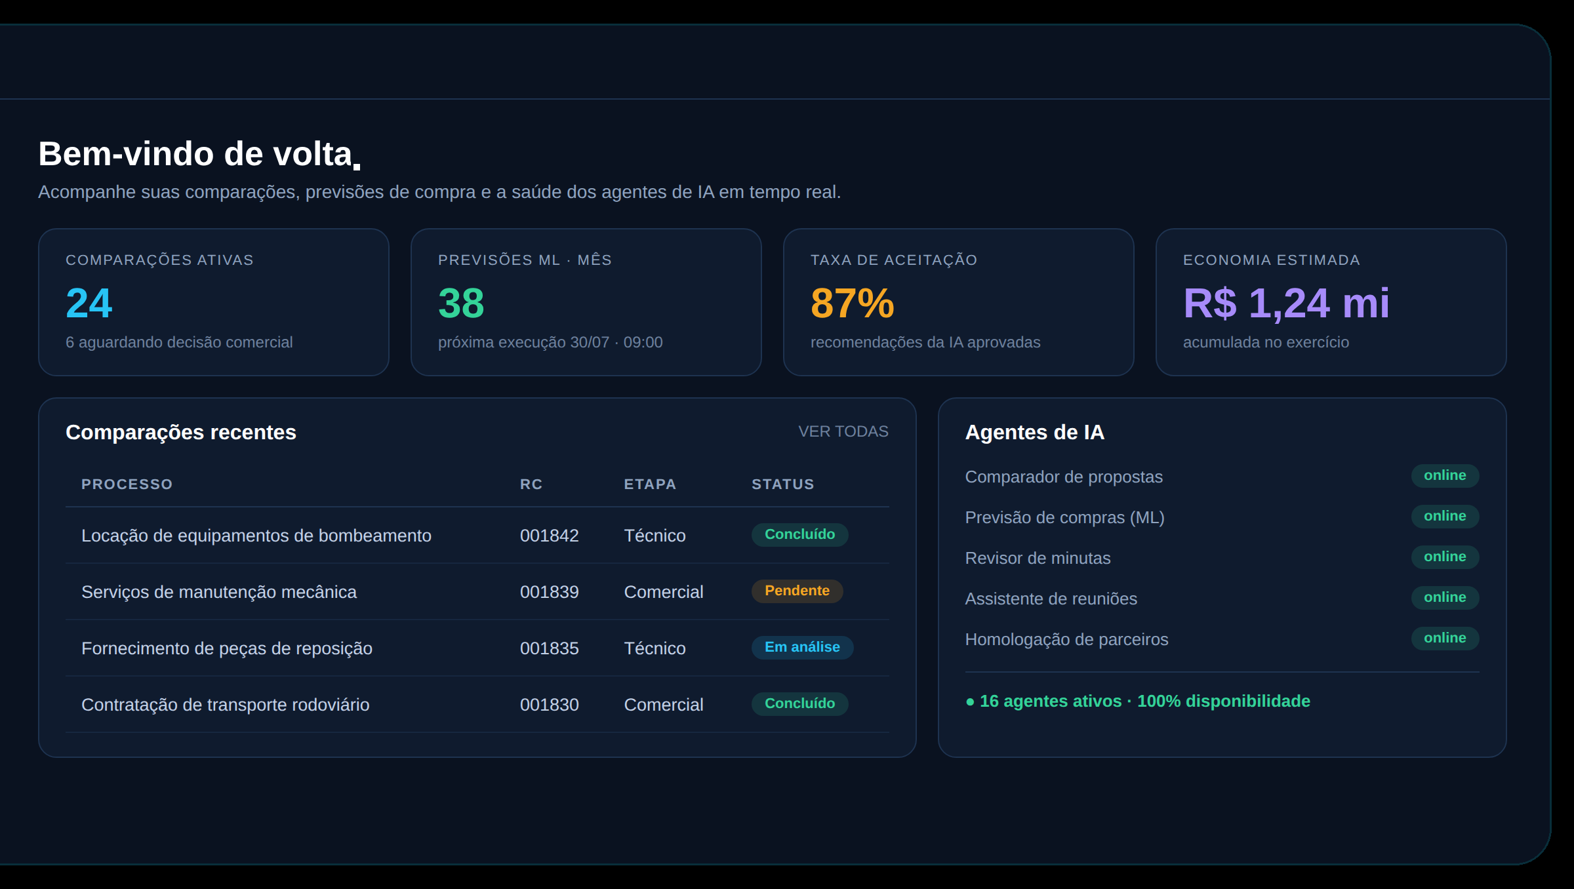Click the Comparações recentes heading
The image size is (1574, 889).
click(181, 433)
